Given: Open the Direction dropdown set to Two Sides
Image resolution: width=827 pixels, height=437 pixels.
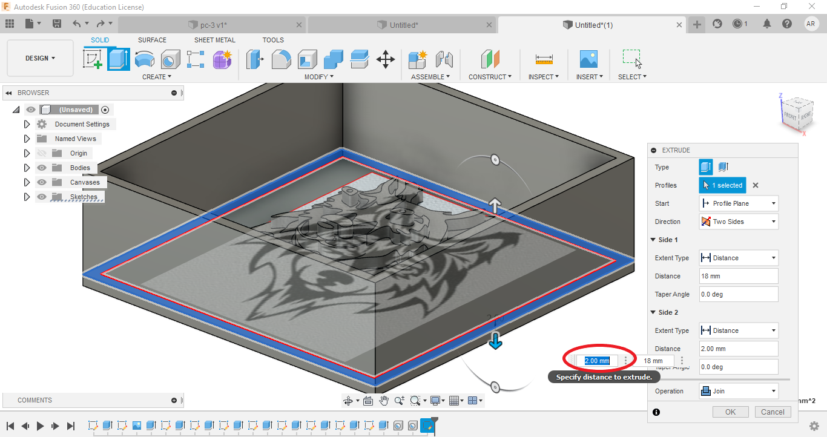Looking at the screenshot, I should click(739, 222).
